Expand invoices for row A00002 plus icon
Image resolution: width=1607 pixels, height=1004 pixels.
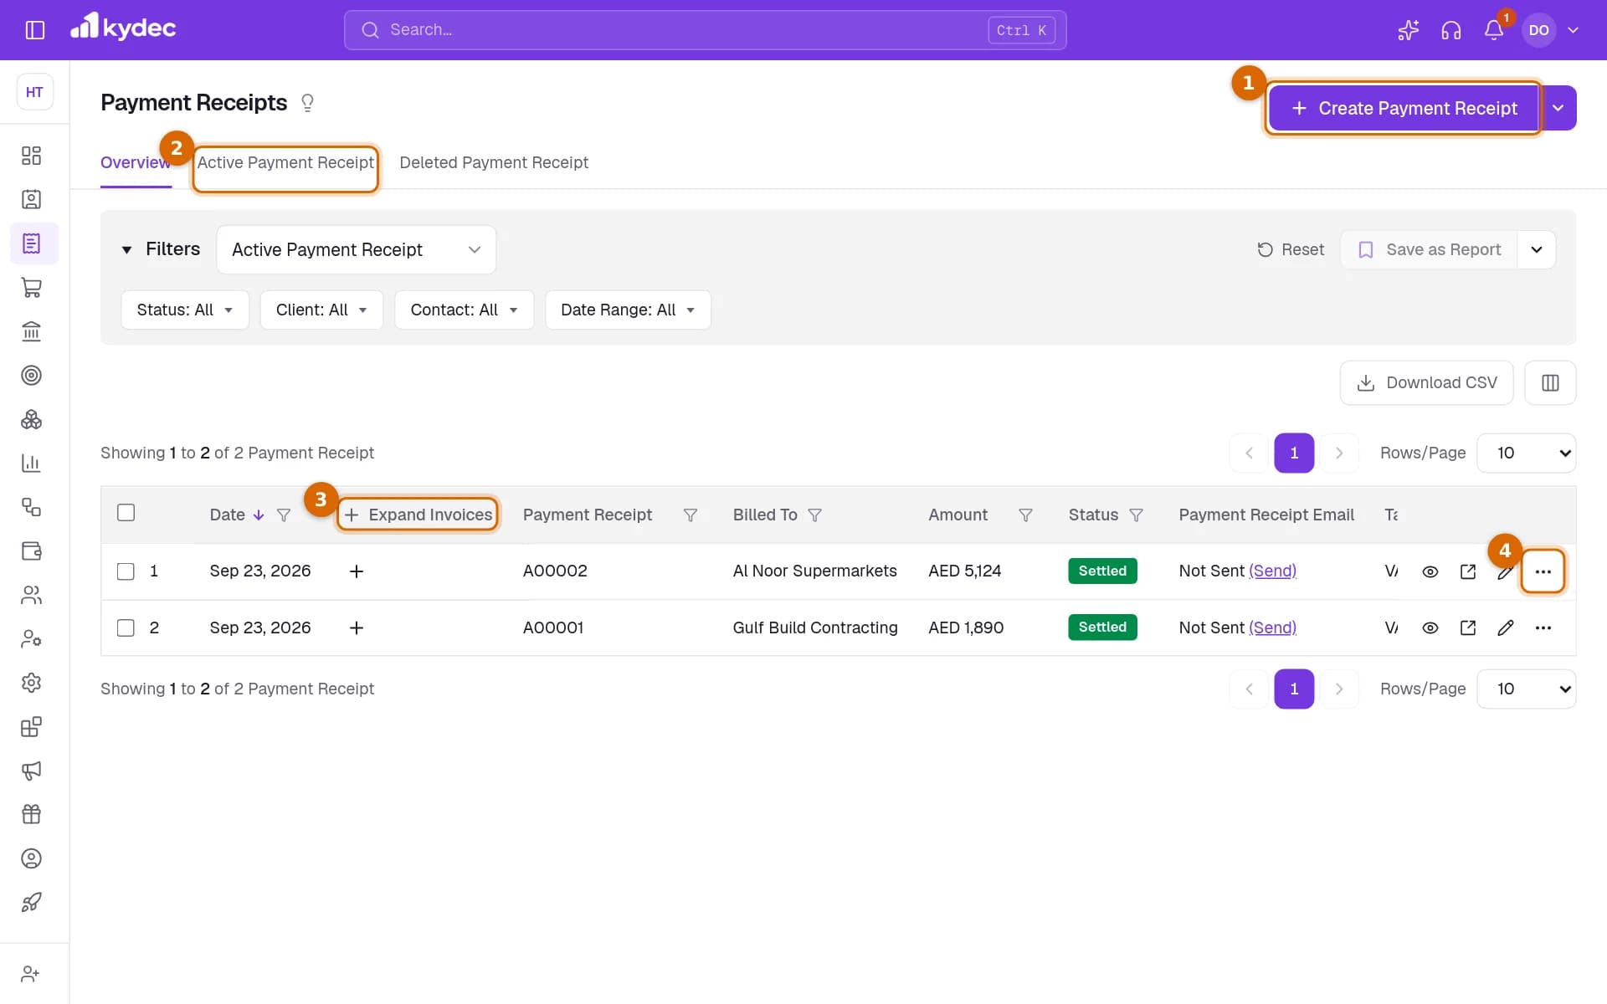pyautogui.click(x=356, y=571)
